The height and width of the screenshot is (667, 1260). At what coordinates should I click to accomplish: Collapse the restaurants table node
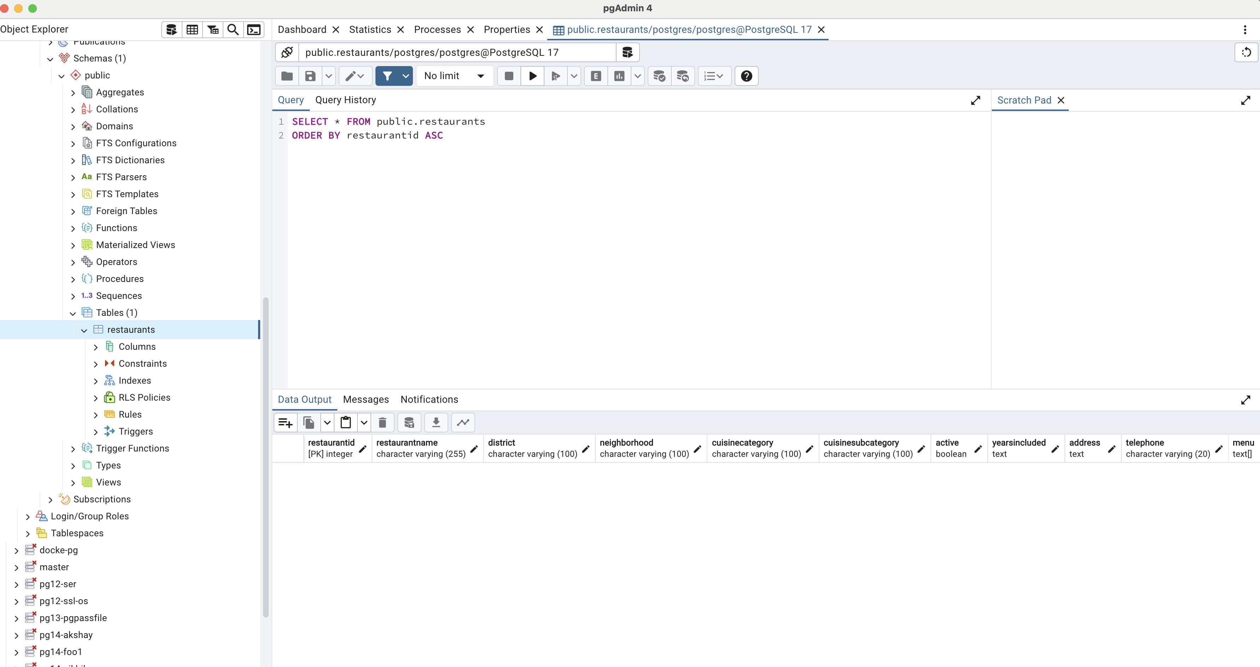[84, 330]
